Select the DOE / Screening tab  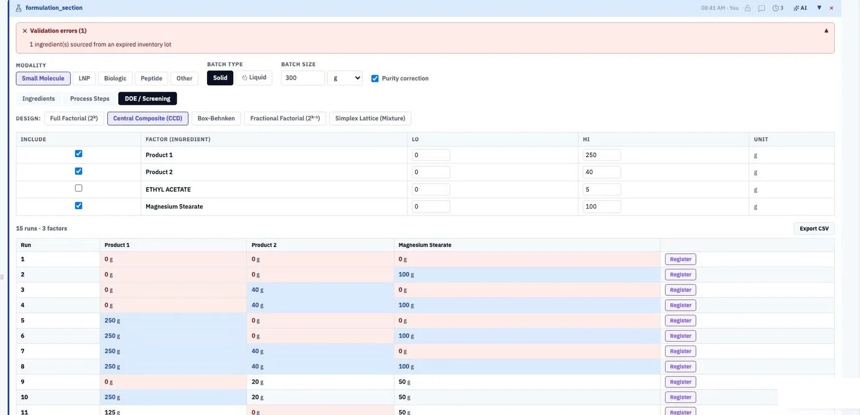click(147, 99)
